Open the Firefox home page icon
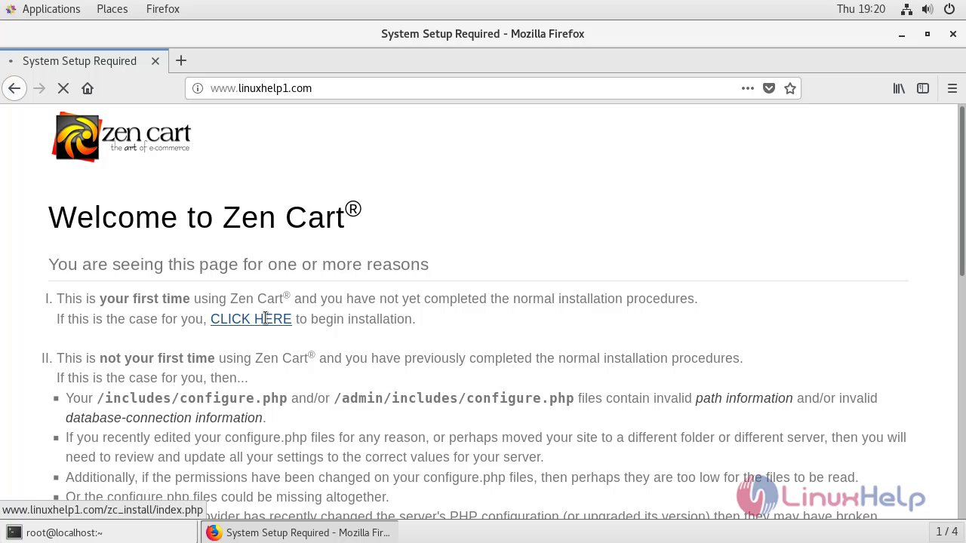Screen dimensions: 966x543 (88, 88)
